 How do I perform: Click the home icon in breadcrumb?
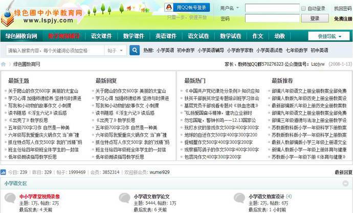coord(4,64)
